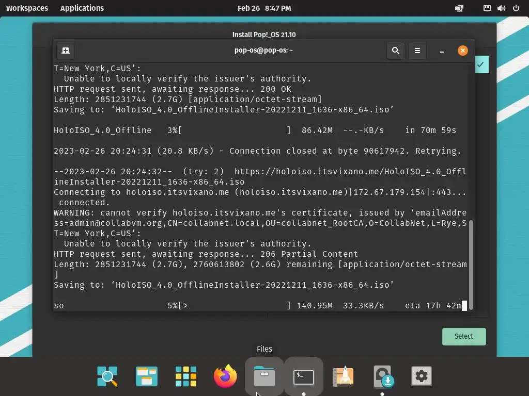Launch Firefox from the dock
529x396 pixels.
coord(225,376)
